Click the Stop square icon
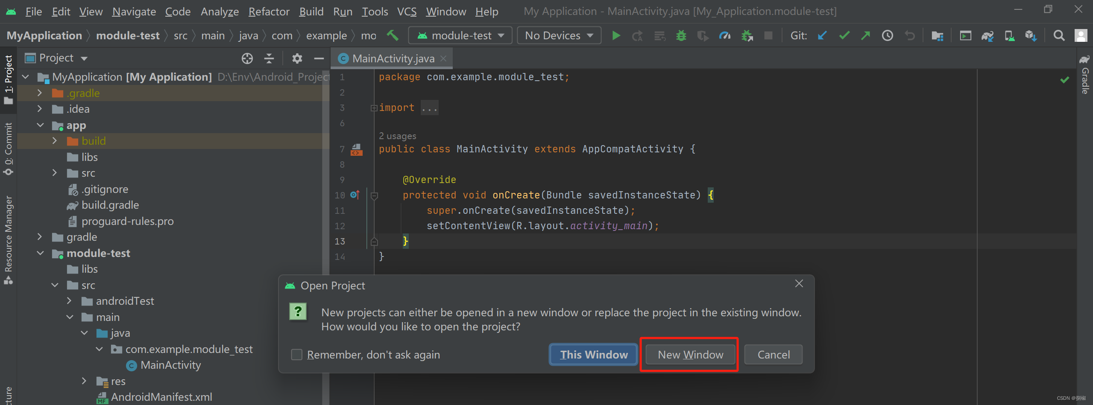Screen dimensions: 1093x405 [x=768, y=35]
